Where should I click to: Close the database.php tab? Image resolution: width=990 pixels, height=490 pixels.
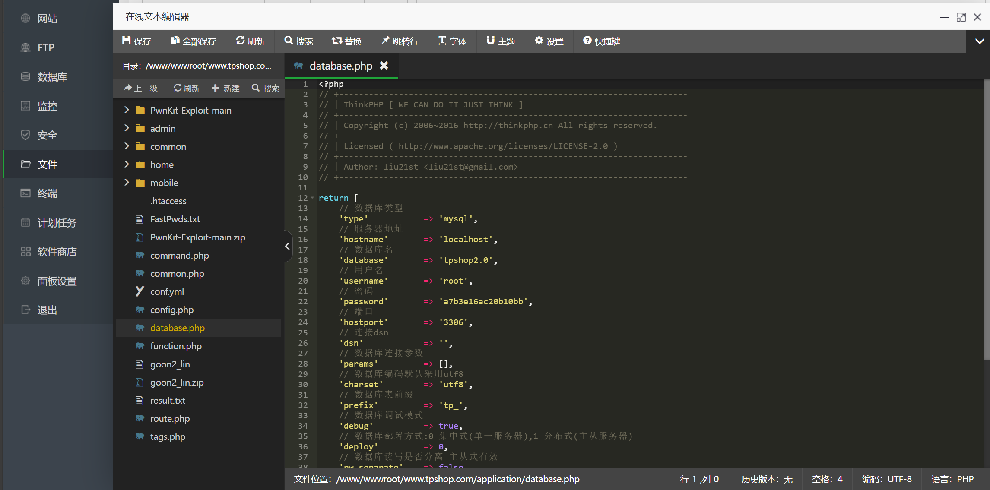384,66
